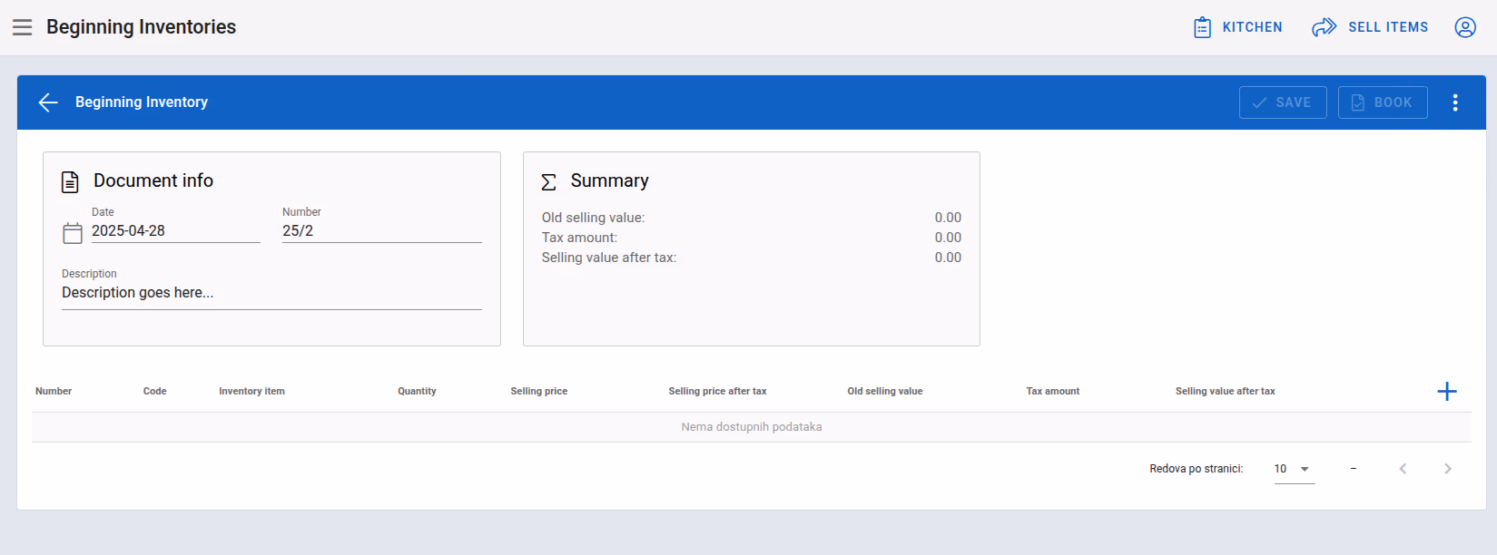Viewport: 1497px width, 555px height.
Task: Edit the Description text field
Action: (x=271, y=293)
